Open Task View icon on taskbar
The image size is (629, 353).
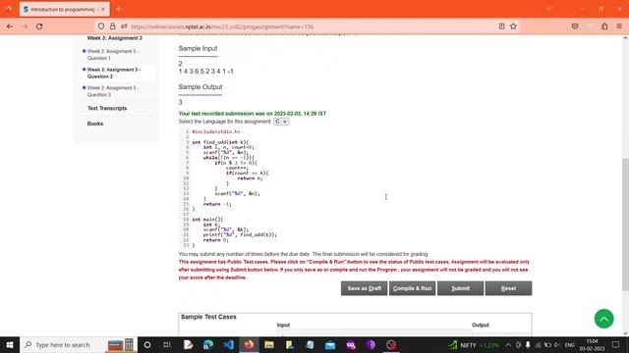pyautogui.click(x=167, y=344)
